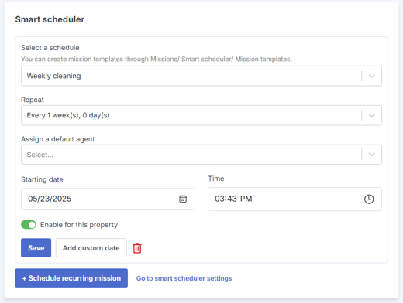This screenshot has height=303, width=403.
Task: Click Add custom date button
Action: point(91,248)
